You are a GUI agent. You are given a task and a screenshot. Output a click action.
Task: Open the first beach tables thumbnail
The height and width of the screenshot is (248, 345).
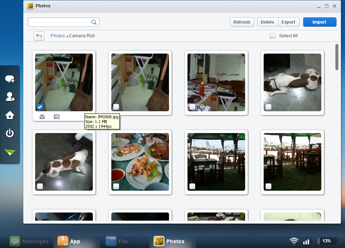click(216, 162)
